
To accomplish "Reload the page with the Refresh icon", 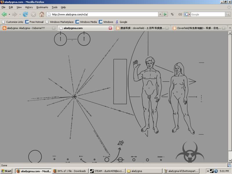I will (25, 14).
